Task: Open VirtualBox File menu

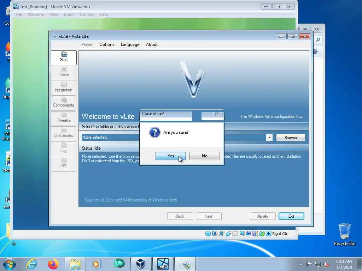Action: [x=19, y=14]
